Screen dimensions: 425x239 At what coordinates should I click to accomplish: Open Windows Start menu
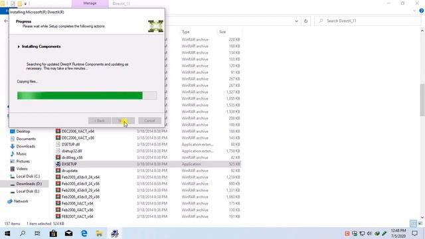(7, 233)
